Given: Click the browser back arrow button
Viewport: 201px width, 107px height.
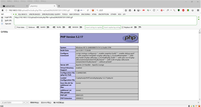Looking at the screenshot, I should click(3, 10).
